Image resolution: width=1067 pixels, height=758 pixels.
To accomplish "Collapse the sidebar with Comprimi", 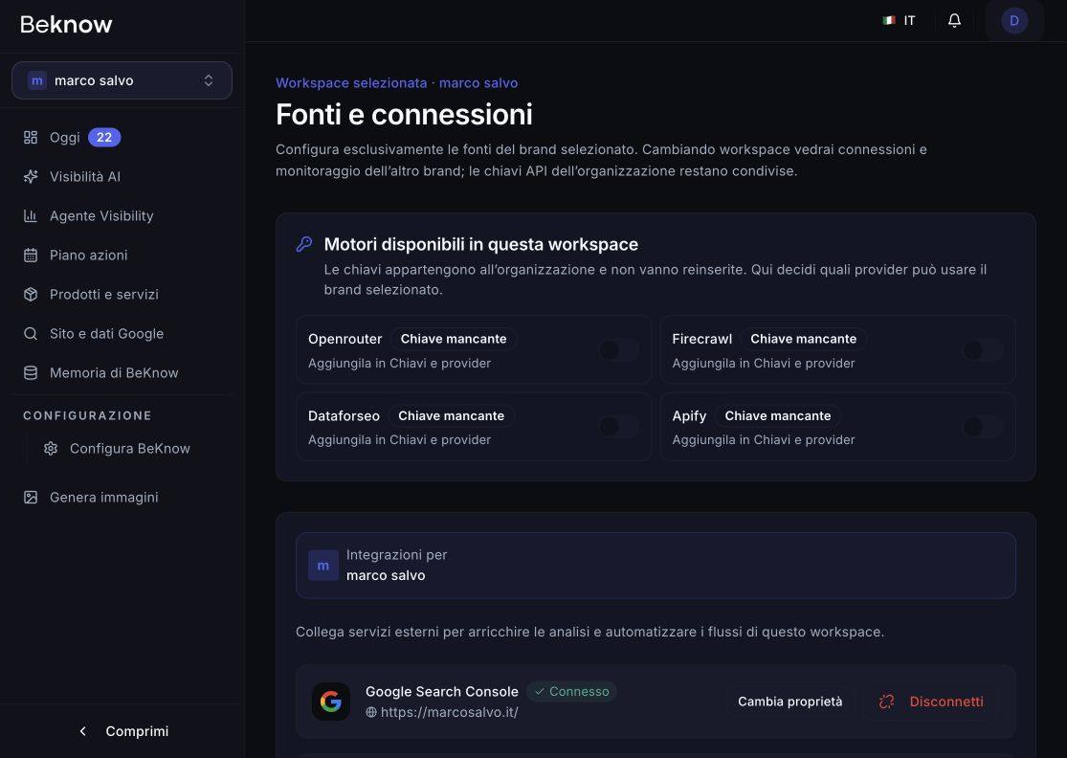I will 122,731.
